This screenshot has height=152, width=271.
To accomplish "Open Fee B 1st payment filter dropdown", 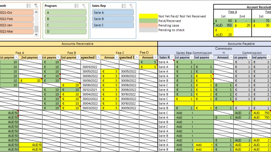I will tap(58, 57).
